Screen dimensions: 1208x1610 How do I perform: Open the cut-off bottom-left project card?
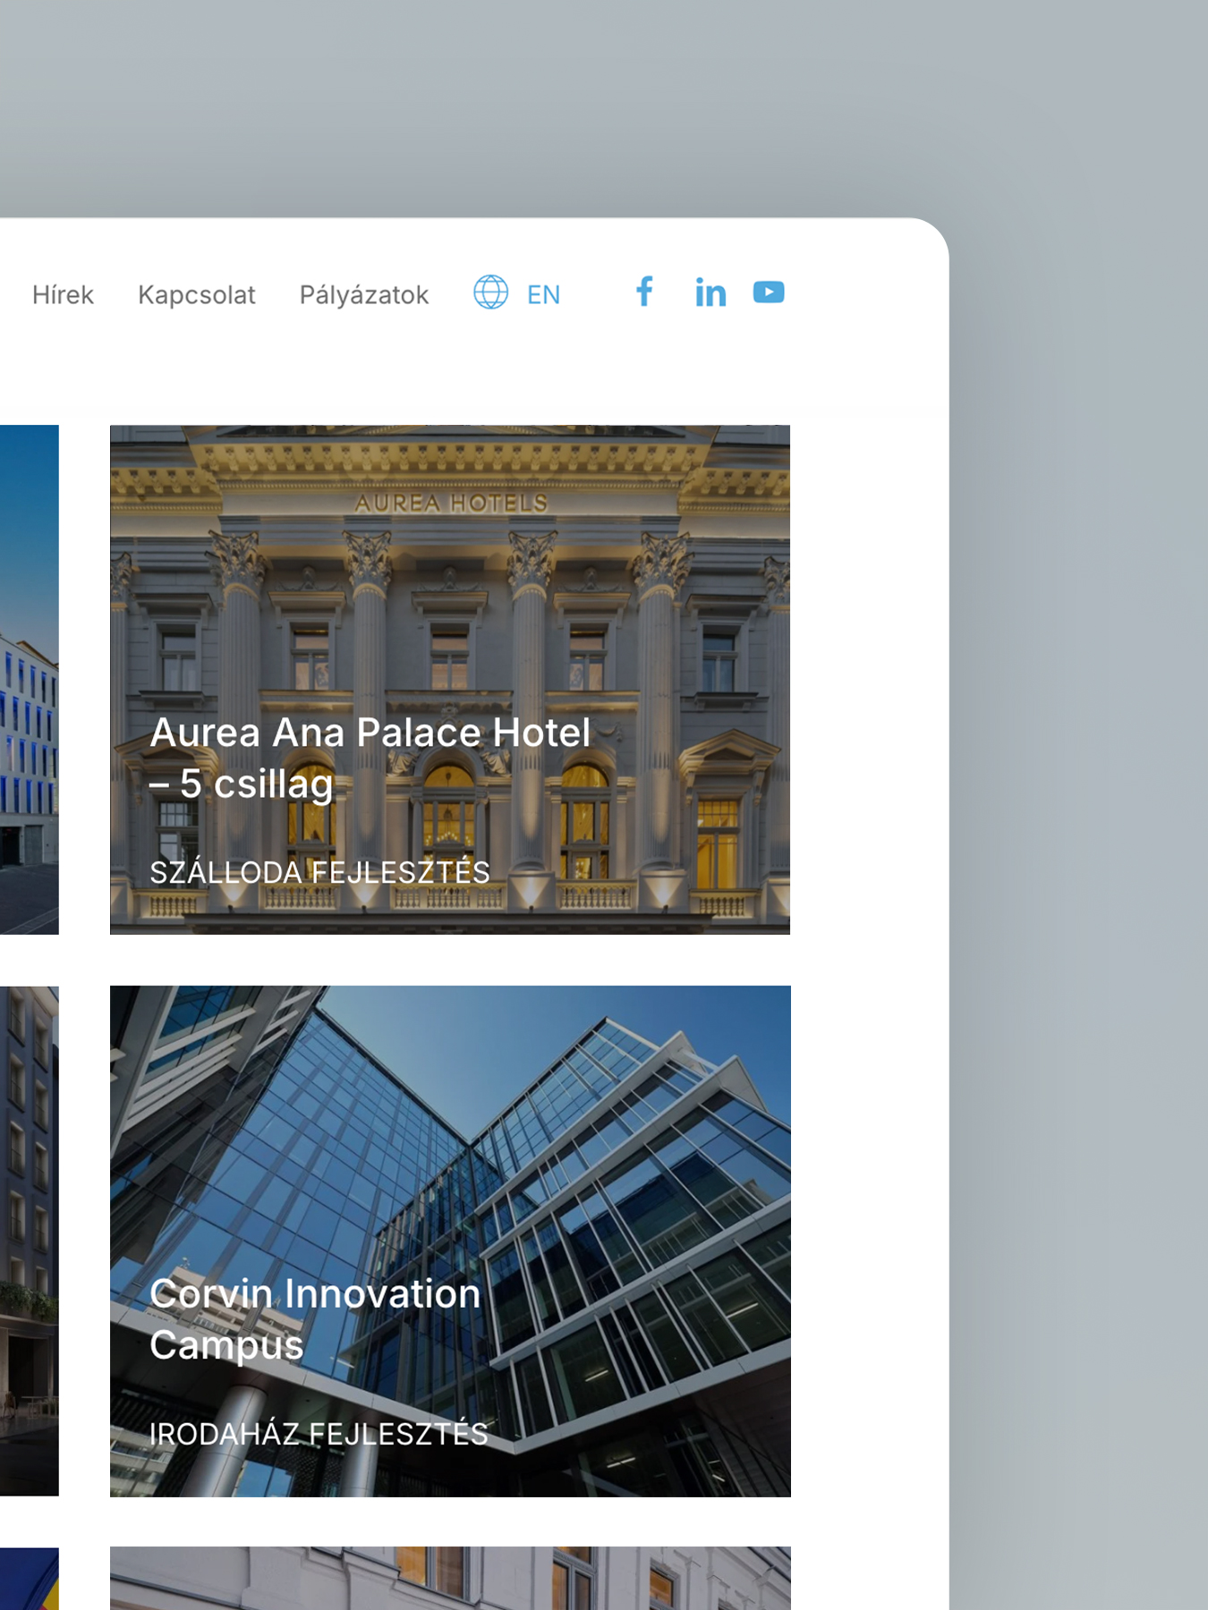click(29, 1579)
